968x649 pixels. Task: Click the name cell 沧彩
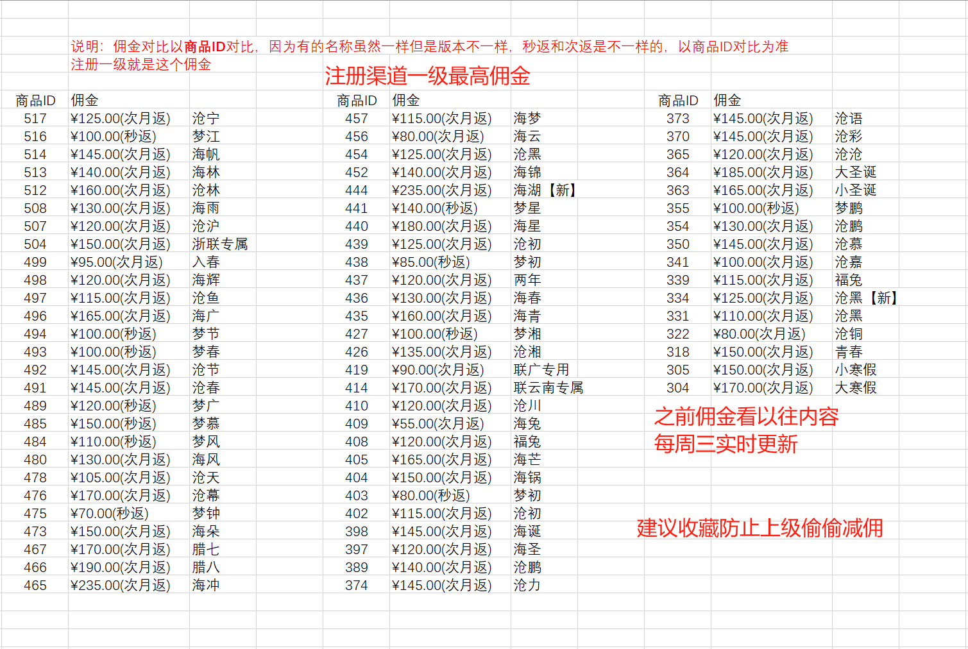click(865, 137)
